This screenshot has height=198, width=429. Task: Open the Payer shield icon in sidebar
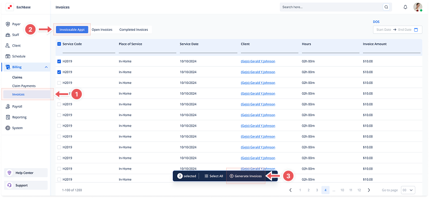(x=8, y=24)
